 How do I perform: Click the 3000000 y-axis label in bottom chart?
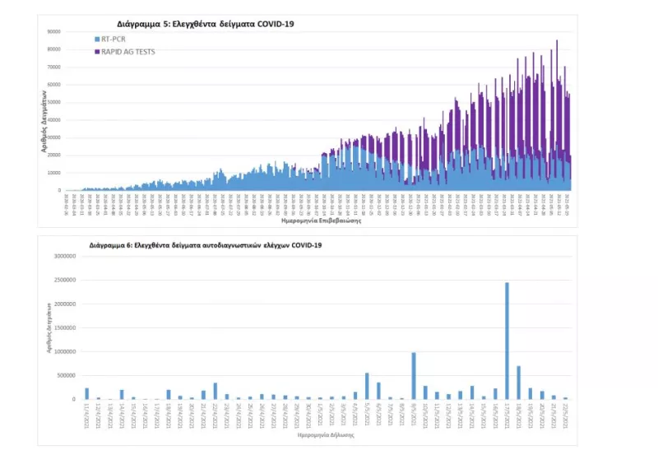point(64,257)
